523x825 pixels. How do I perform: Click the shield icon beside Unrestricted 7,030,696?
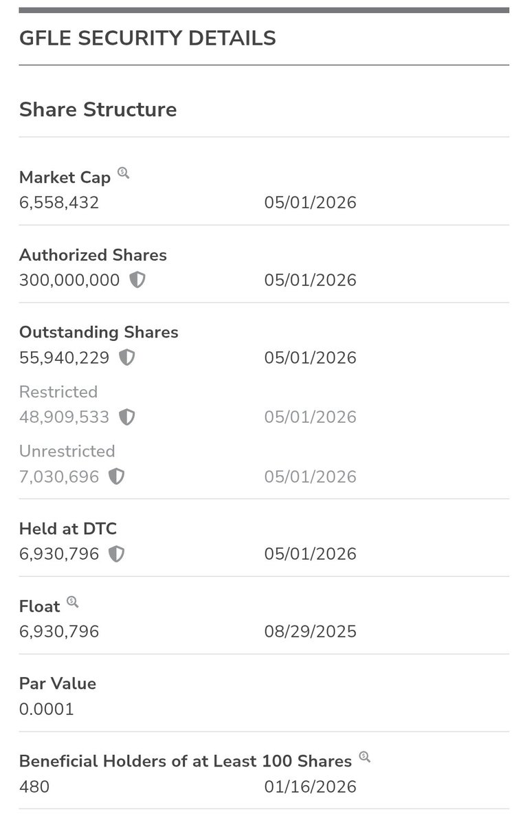click(117, 476)
